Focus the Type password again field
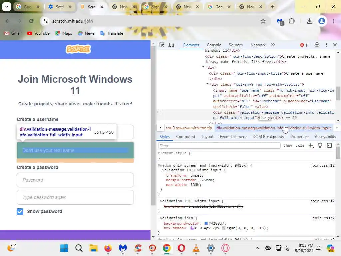341x256 pixels. point(75,197)
